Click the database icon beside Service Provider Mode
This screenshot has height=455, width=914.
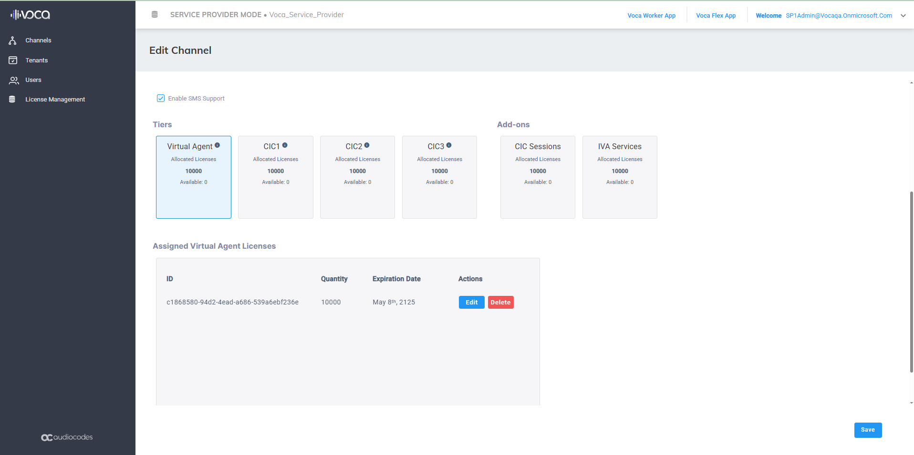coord(155,15)
